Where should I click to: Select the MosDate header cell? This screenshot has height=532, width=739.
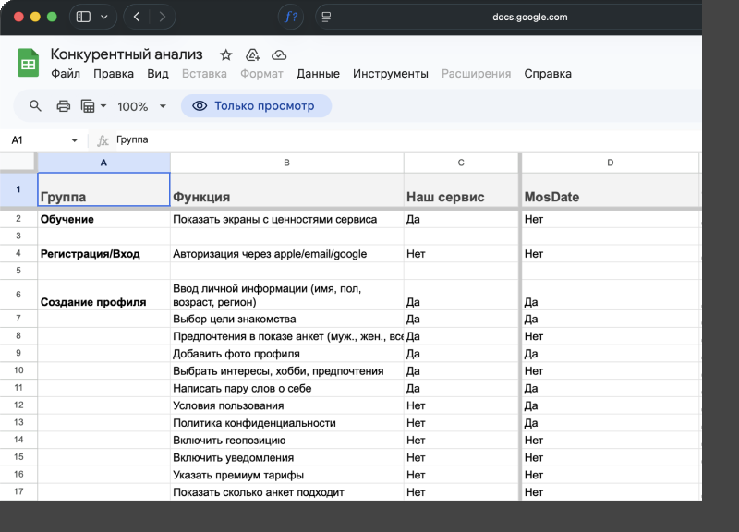pyautogui.click(x=611, y=189)
